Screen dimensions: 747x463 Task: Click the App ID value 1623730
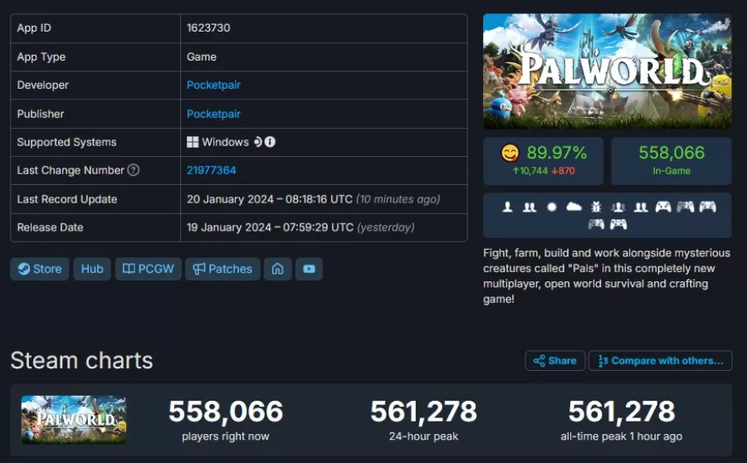coord(208,28)
